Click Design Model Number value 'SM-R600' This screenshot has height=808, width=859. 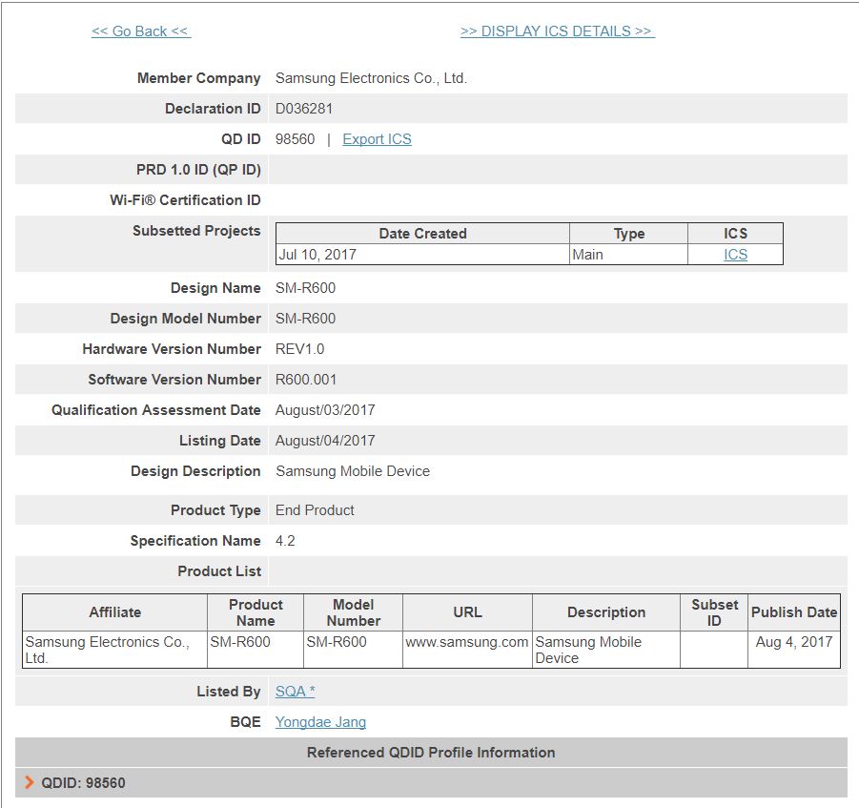pos(305,319)
